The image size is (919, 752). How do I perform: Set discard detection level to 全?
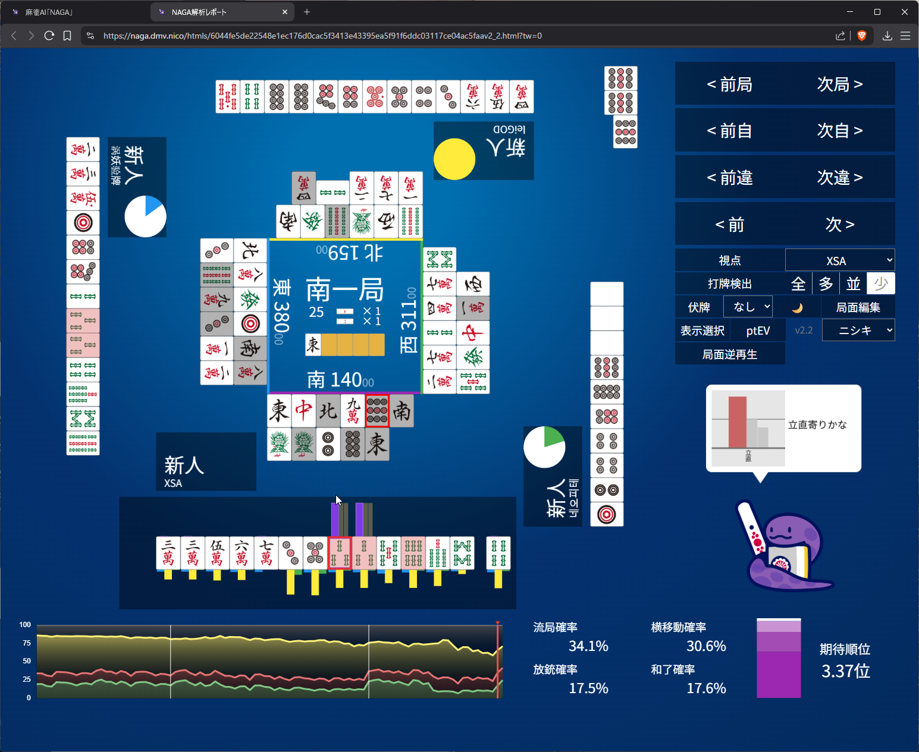point(798,284)
